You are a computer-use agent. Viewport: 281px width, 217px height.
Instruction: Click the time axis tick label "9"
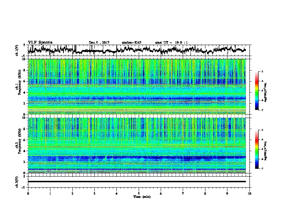click(x=227, y=194)
